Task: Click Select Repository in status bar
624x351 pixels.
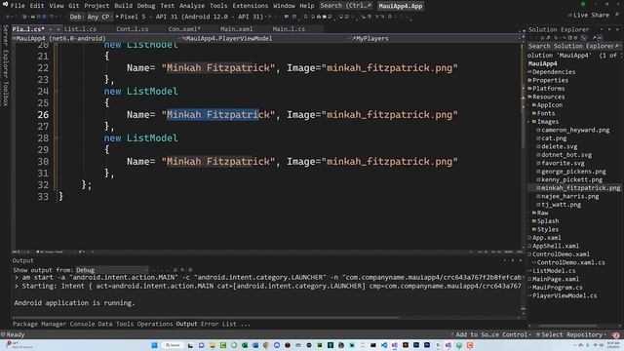Action: [570, 334]
